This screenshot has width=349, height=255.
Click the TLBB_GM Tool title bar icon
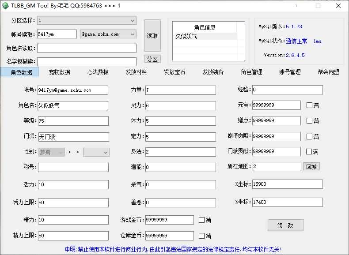[5, 6]
